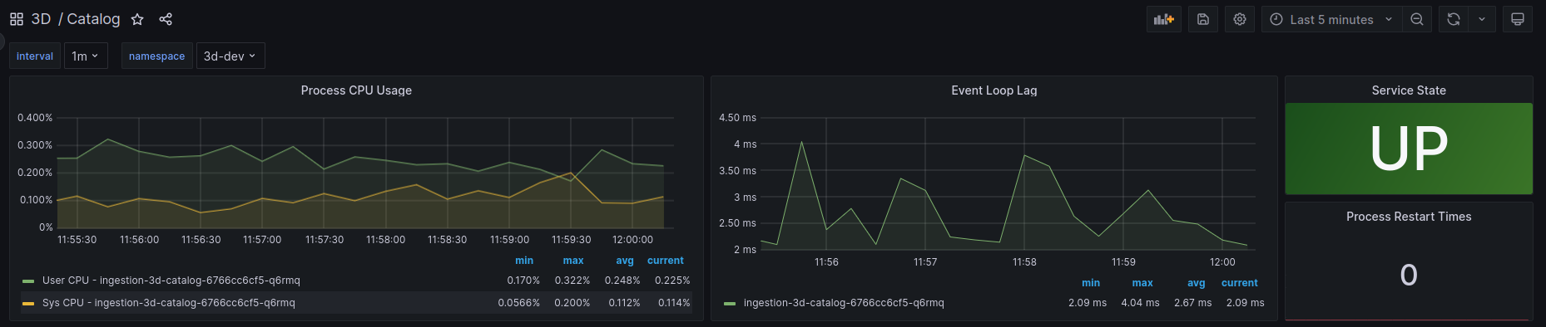Click the UP service state value
The width and height of the screenshot is (1546, 327).
1409,149
